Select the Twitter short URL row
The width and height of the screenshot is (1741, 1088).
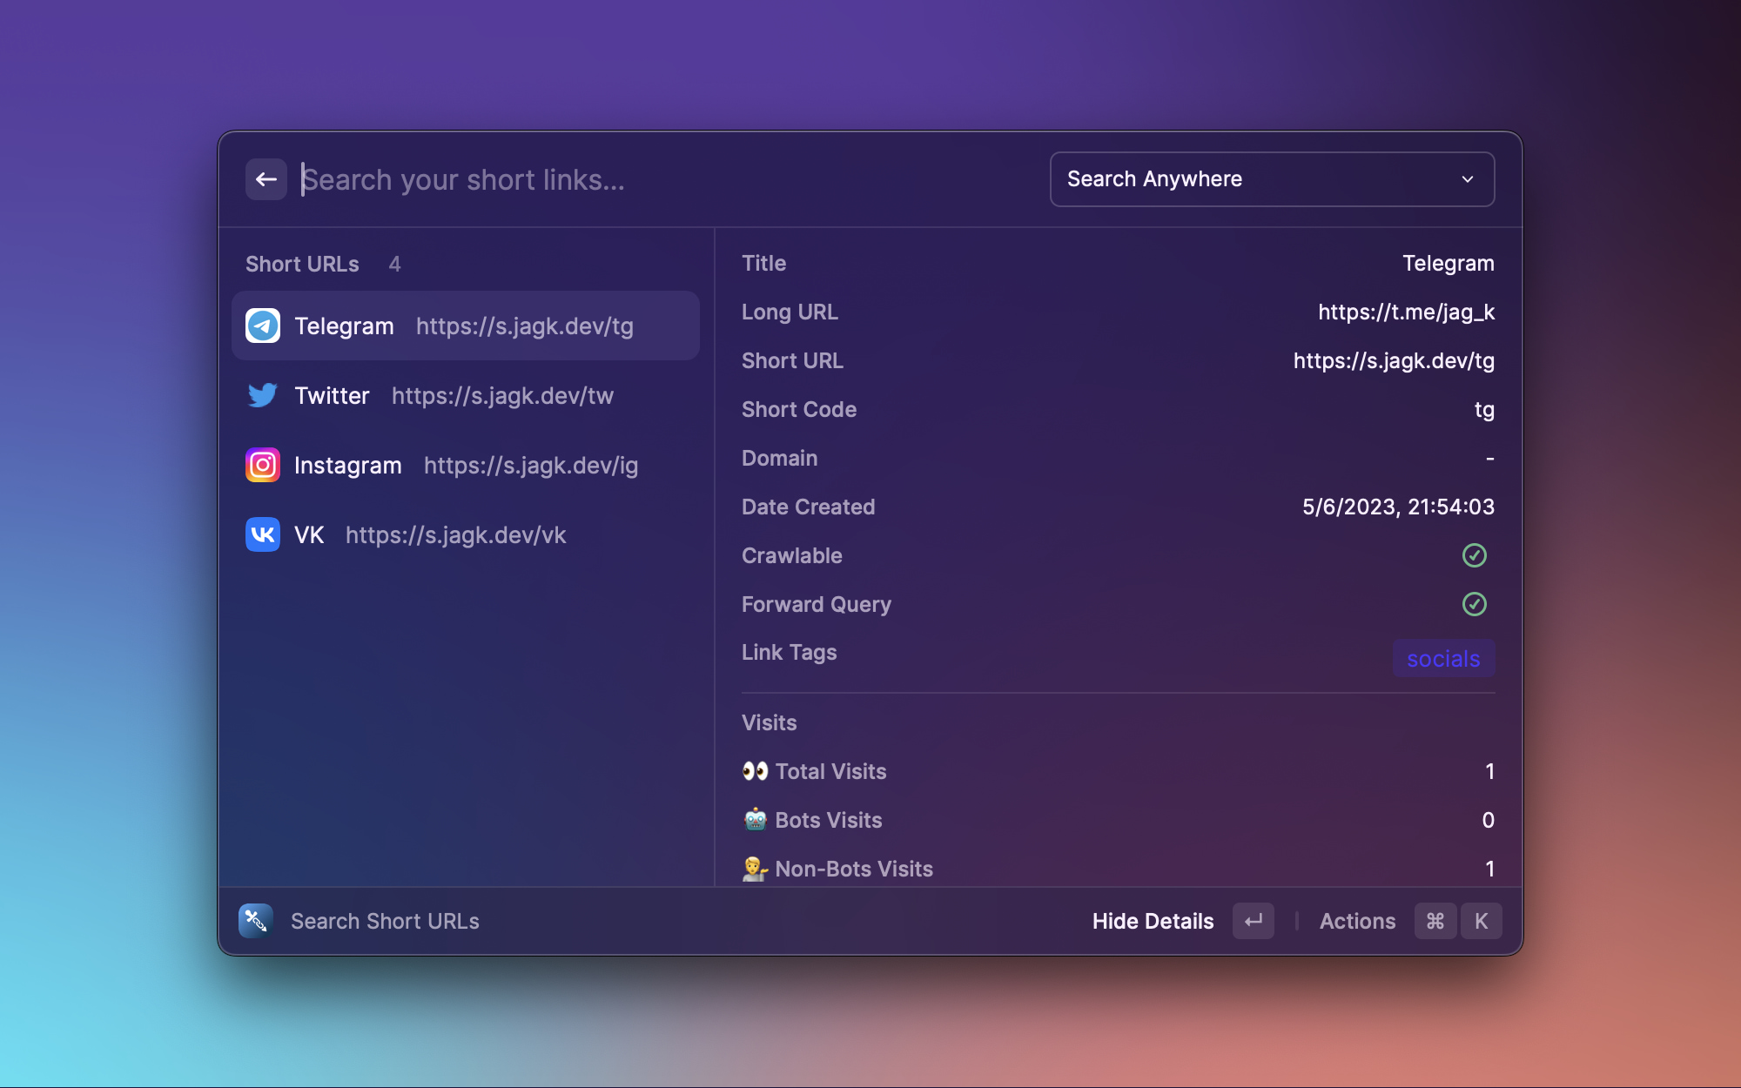(x=466, y=396)
